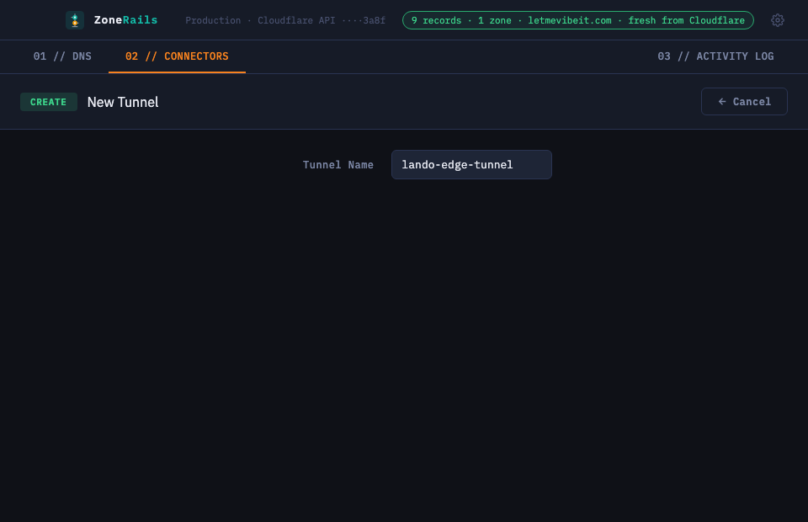Focus the Tunnel Name input field
808x522 pixels.
(x=471, y=164)
